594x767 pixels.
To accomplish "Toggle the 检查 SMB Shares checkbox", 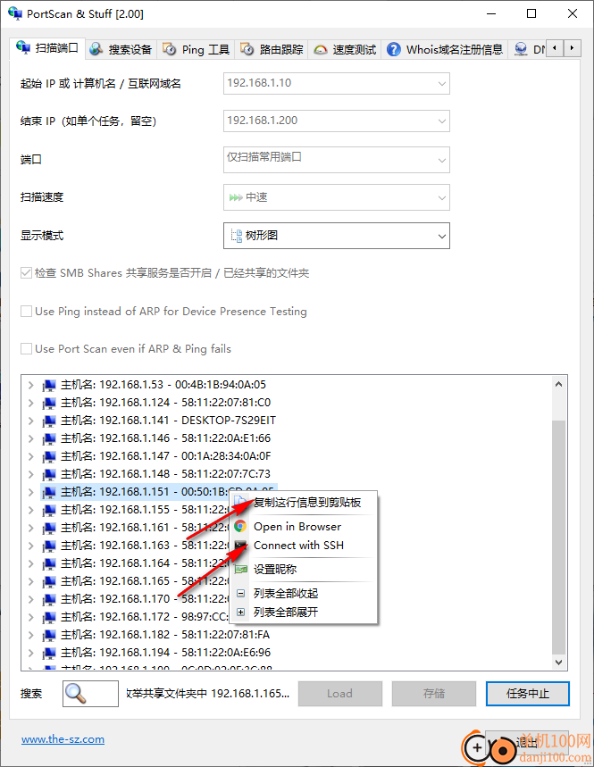I will pyautogui.click(x=26, y=273).
